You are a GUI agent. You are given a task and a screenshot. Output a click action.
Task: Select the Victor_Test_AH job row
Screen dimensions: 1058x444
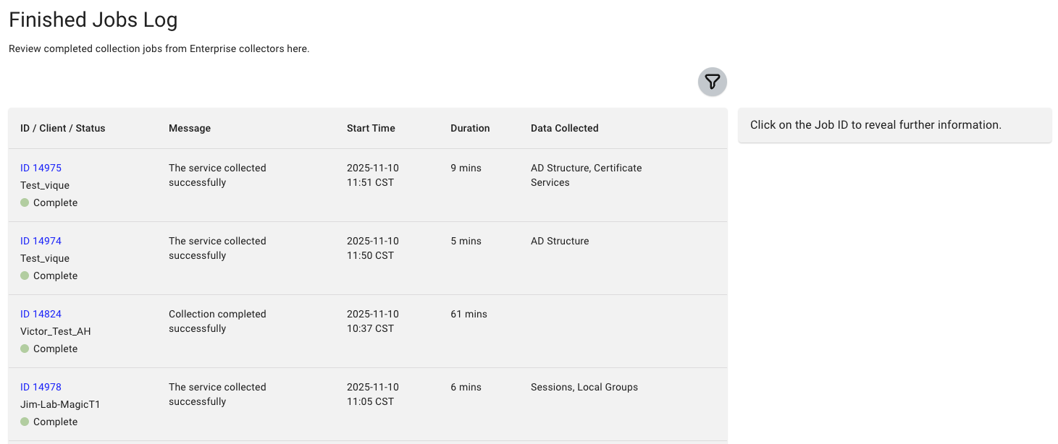click(x=362, y=330)
